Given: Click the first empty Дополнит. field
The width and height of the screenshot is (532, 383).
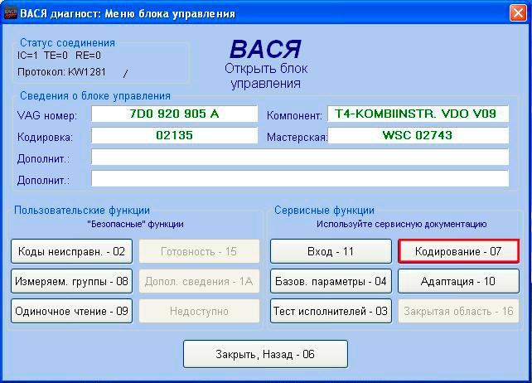Looking at the screenshot, I should (x=300, y=157).
